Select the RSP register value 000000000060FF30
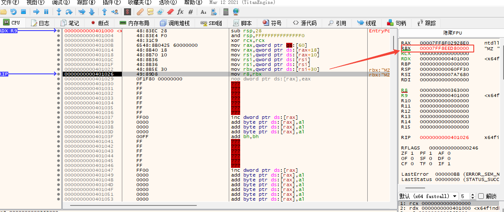 tap(444, 69)
